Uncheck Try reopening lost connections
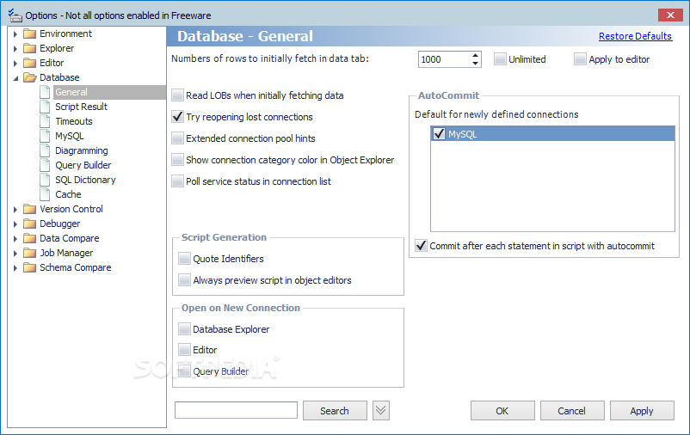This screenshot has width=690, height=435. click(178, 117)
